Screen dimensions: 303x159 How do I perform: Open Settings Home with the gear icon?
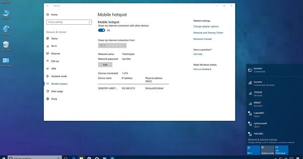click(x=48, y=15)
